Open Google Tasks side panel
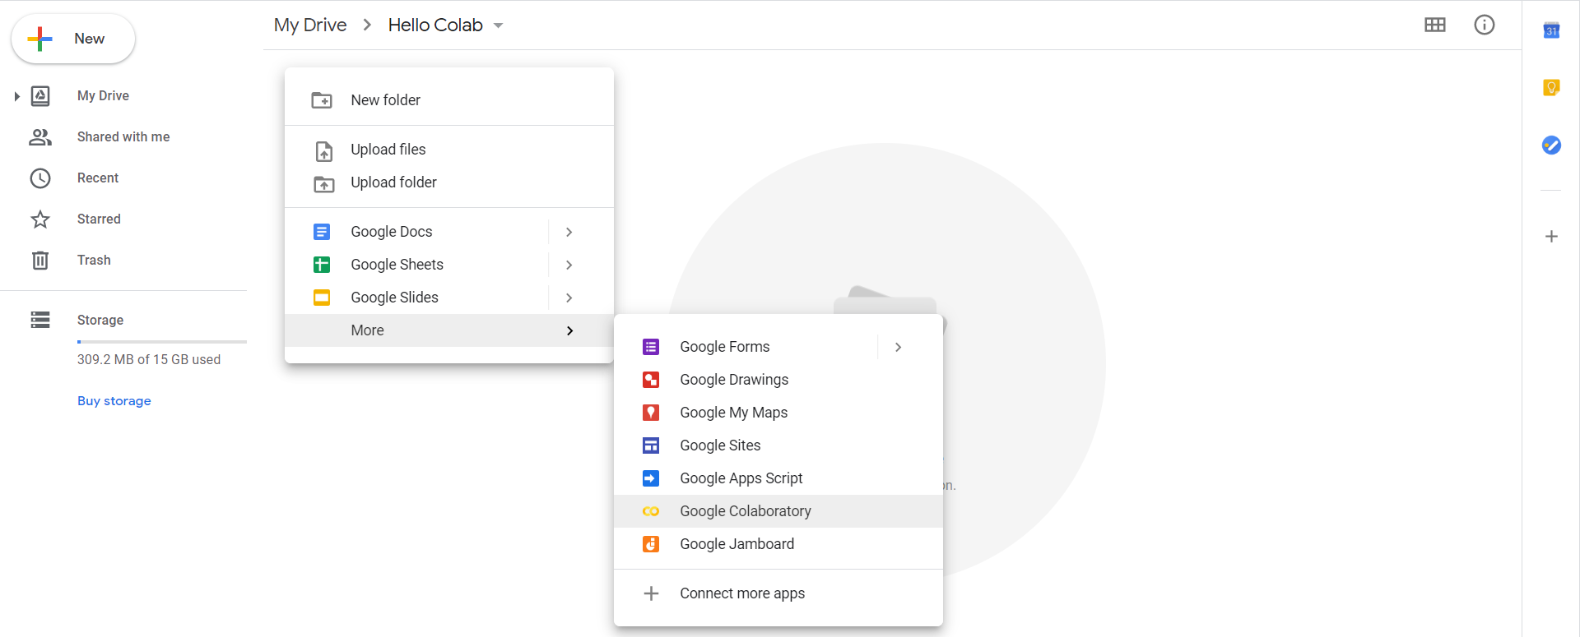Image resolution: width=1580 pixels, height=637 pixels. click(x=1551, y=145)
